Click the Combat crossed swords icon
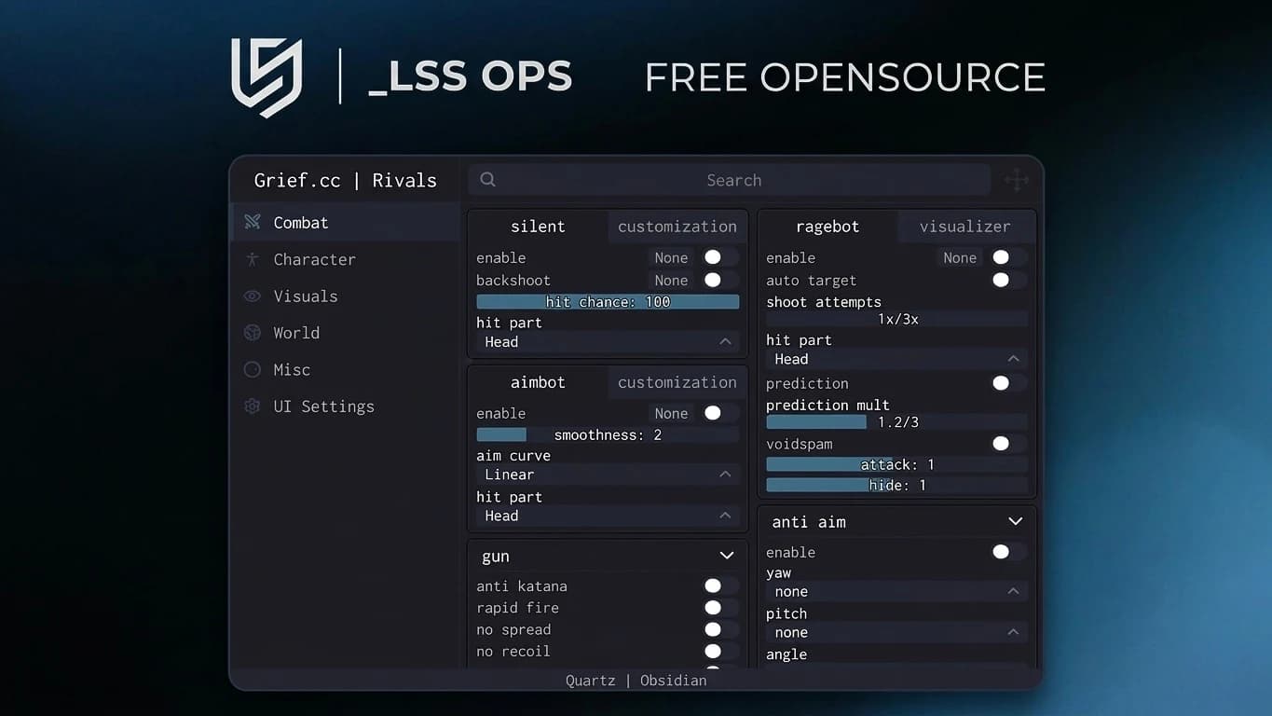This screenshot has width=1272, height=716. point(252,222)
